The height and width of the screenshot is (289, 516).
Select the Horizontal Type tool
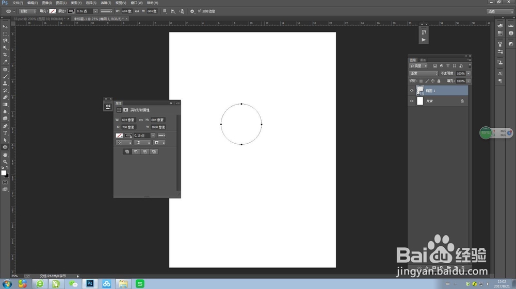[5, 133]
